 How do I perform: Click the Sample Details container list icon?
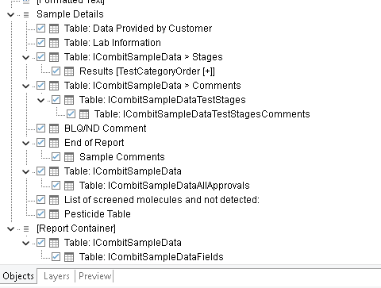pyautogui.click(x=26, y=14)
